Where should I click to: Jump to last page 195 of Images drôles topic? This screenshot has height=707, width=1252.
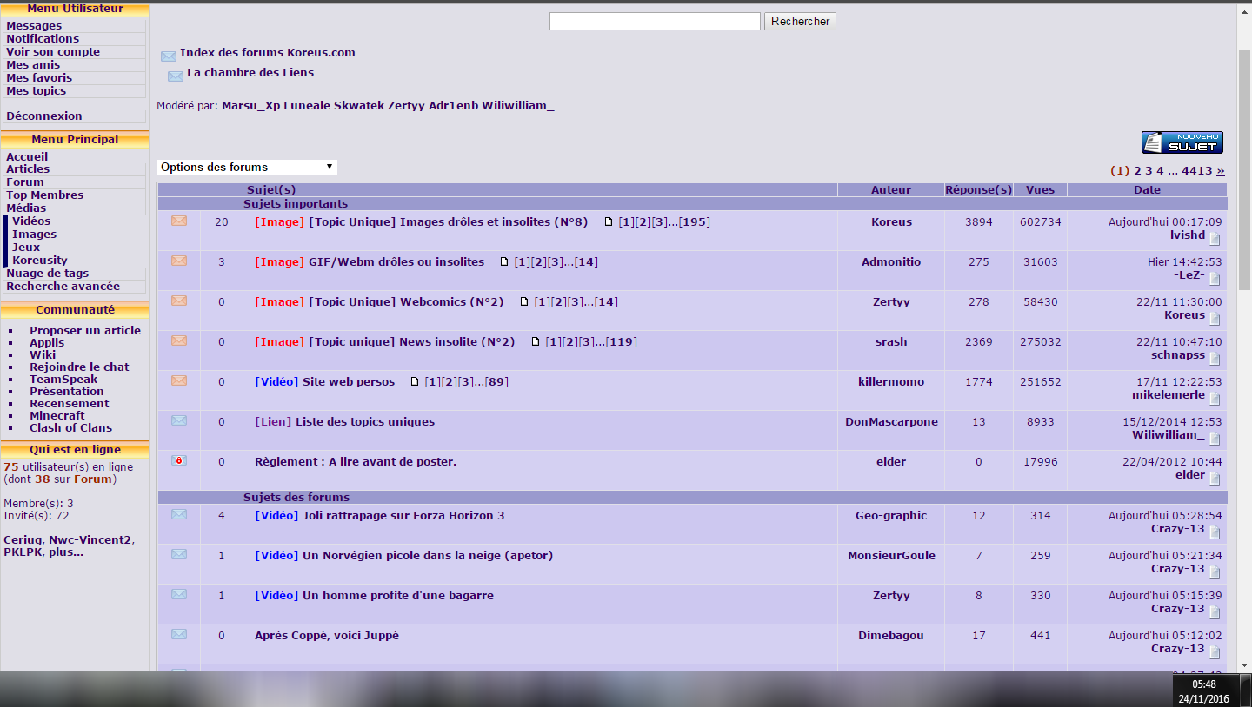click(x=695, y=222)
